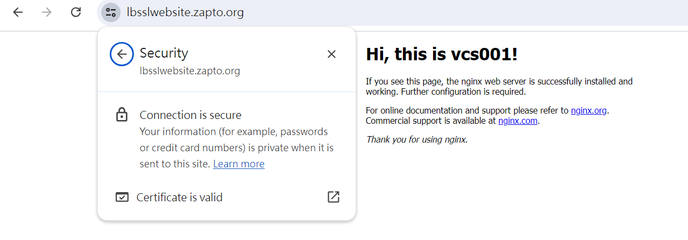This screenshot has height=240, width=688.
Task: Click the certificate icon in the popup
Action: pyautogui.click(x=122, y=197)
